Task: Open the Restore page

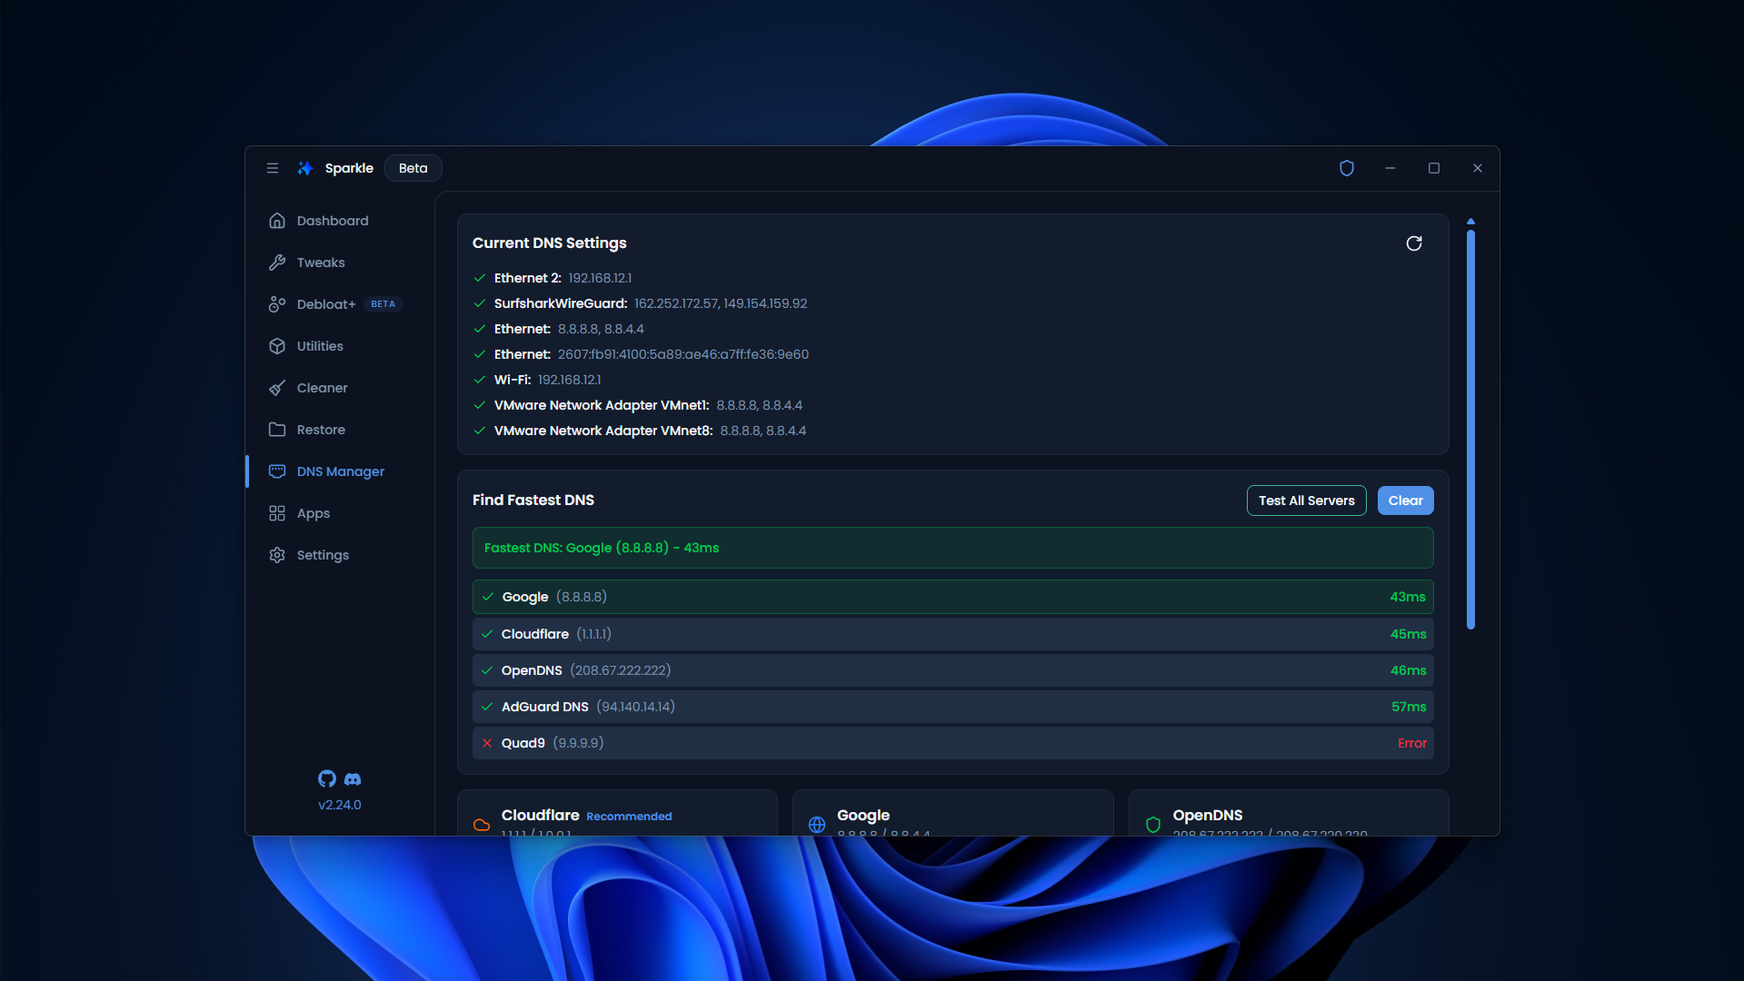Action: click(x=321, y=430)
